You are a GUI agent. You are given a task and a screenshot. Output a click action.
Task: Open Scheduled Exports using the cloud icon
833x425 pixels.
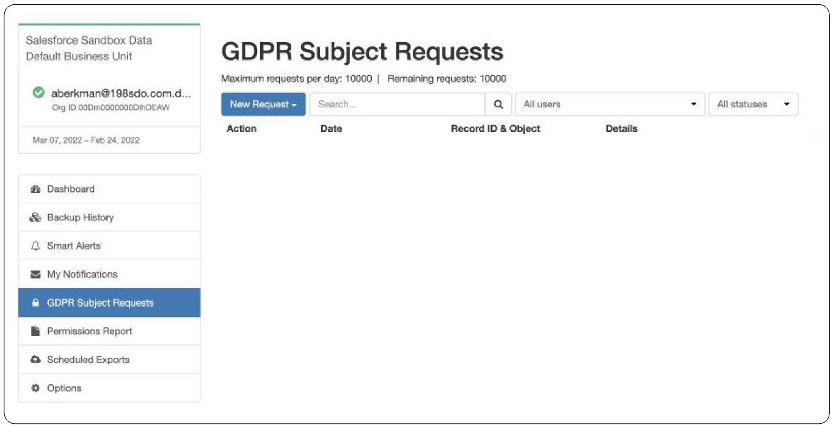[35, 360]
